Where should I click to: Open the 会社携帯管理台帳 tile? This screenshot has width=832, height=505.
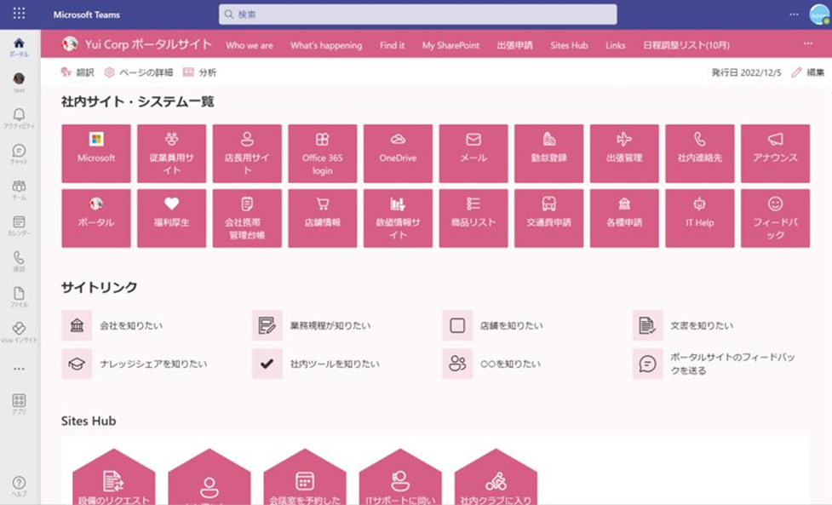click(247, 218)
